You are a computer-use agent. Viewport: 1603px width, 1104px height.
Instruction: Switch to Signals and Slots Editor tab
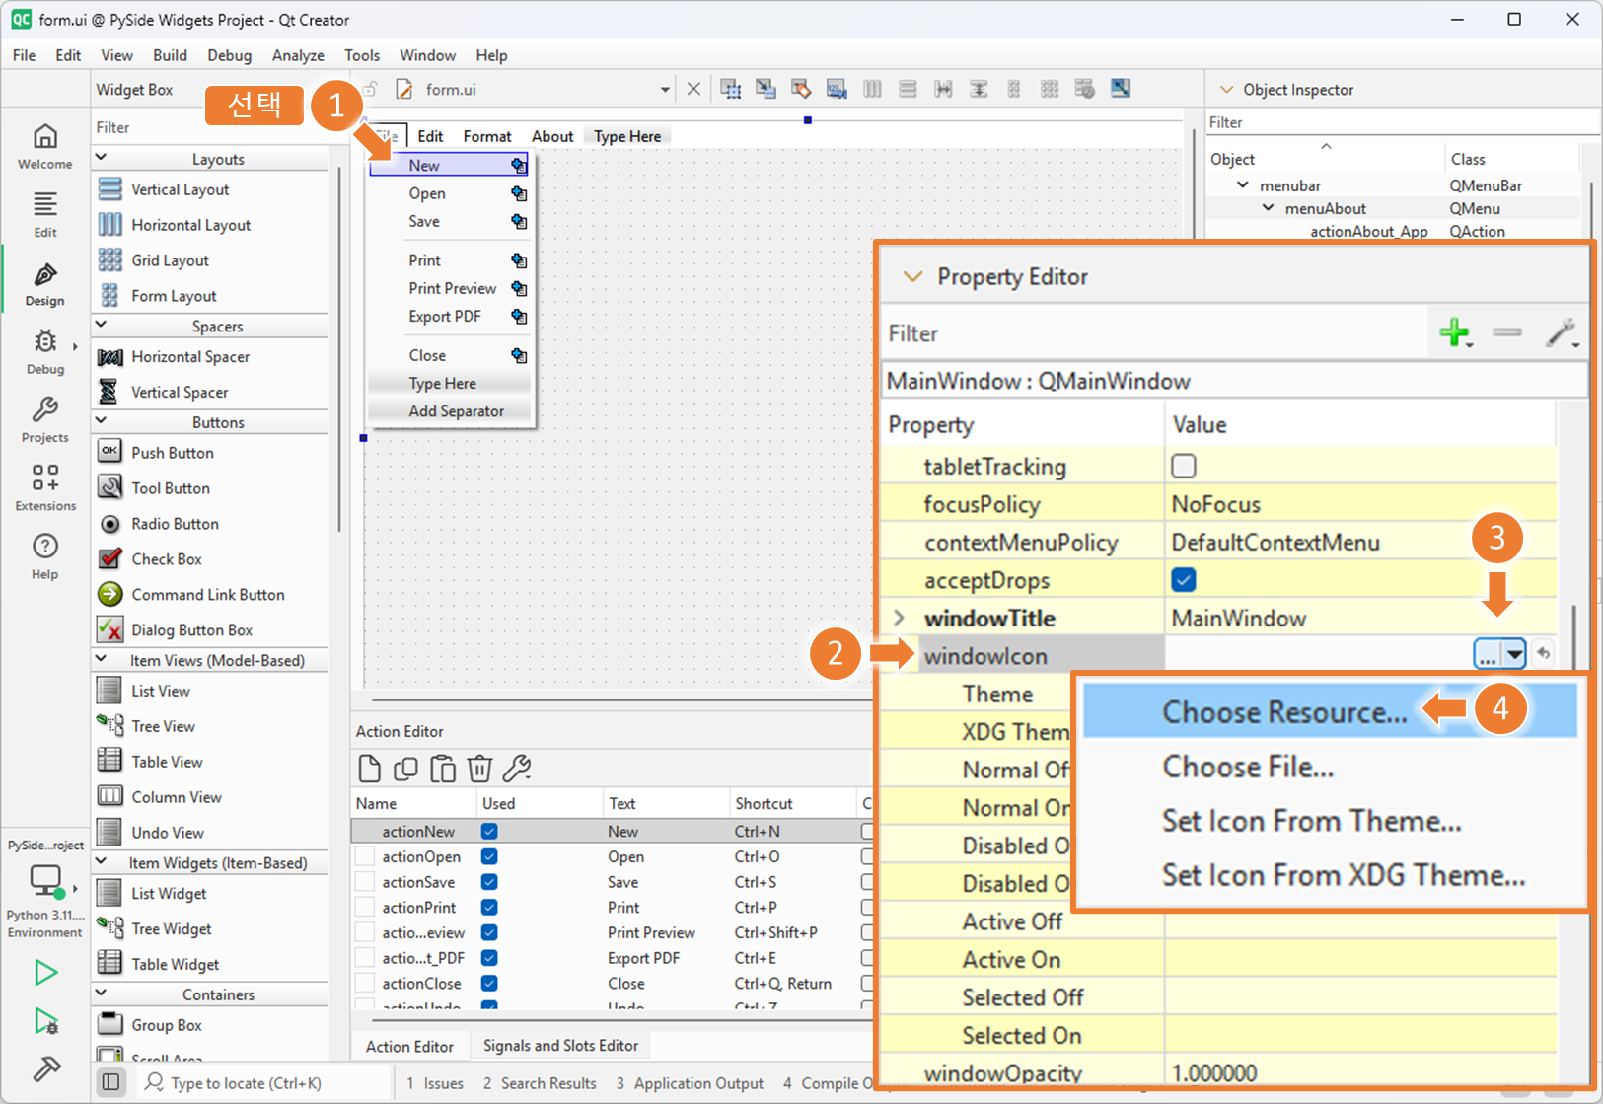(560, 1046)
